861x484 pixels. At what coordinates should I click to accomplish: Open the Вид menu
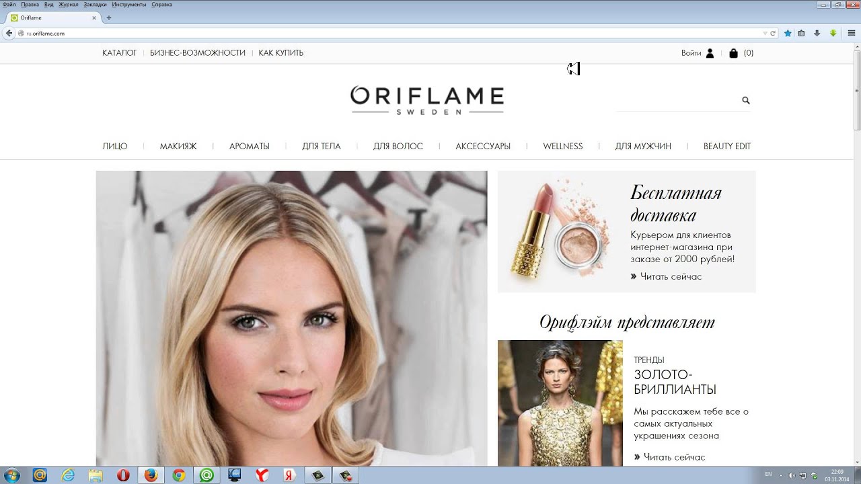(x=48, y=5)
